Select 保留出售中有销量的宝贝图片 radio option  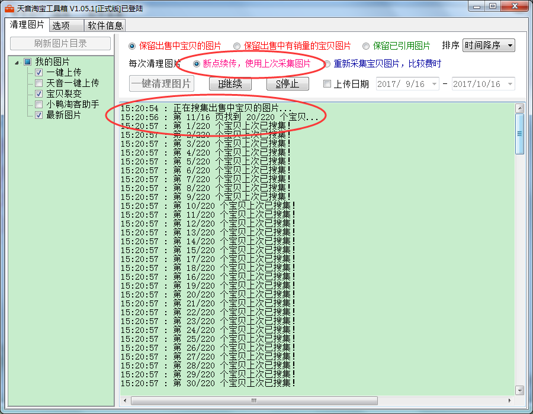237,46
